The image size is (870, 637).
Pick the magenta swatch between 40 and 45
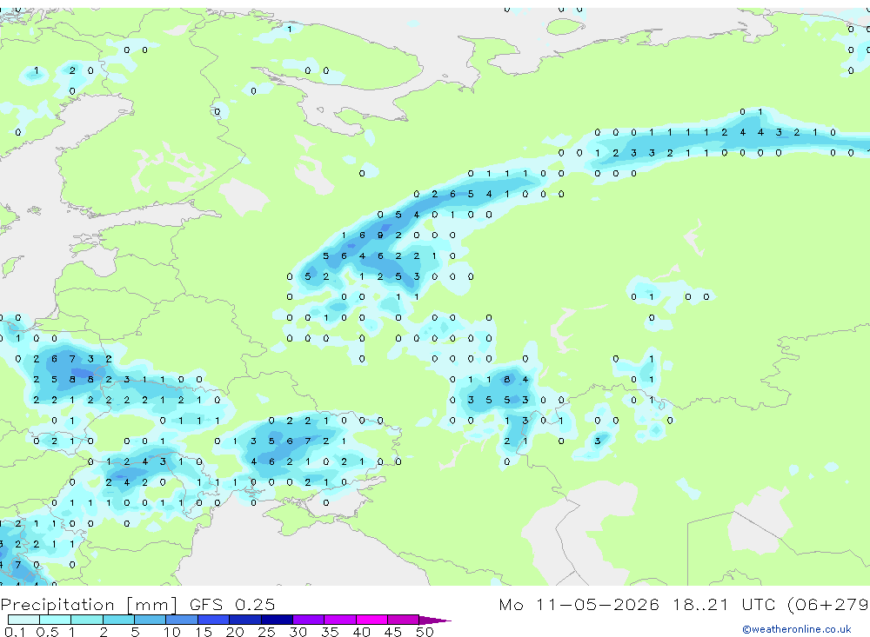[x=371, y=620]
